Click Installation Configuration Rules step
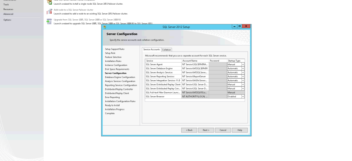 tap(120, 101)
